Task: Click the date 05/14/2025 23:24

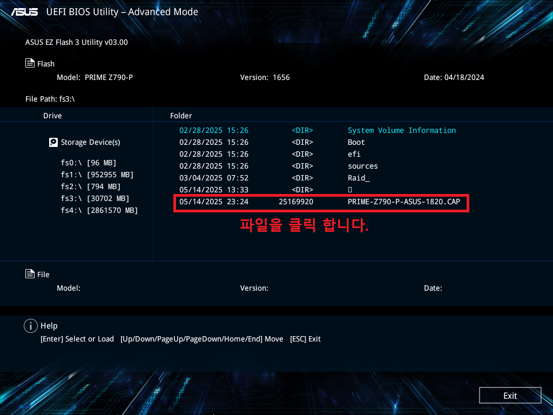Action: tap(214, 202)
